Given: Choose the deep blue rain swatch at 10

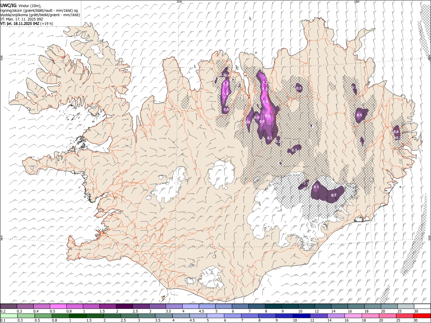Looking at the screenshot, I should [x=301, y=316].
